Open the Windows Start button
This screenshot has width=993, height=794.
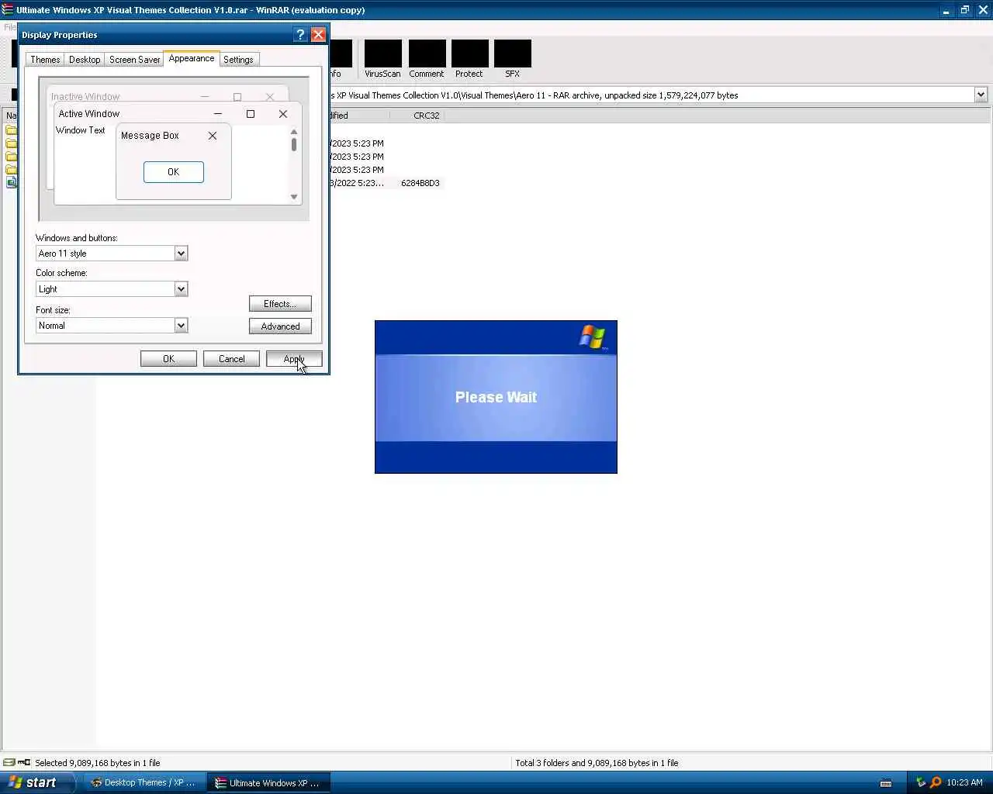(x=37, y=782)
